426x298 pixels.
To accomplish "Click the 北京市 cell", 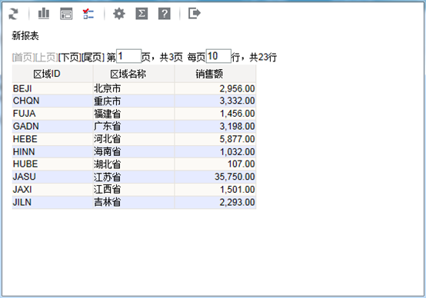I will coord(134,88).
